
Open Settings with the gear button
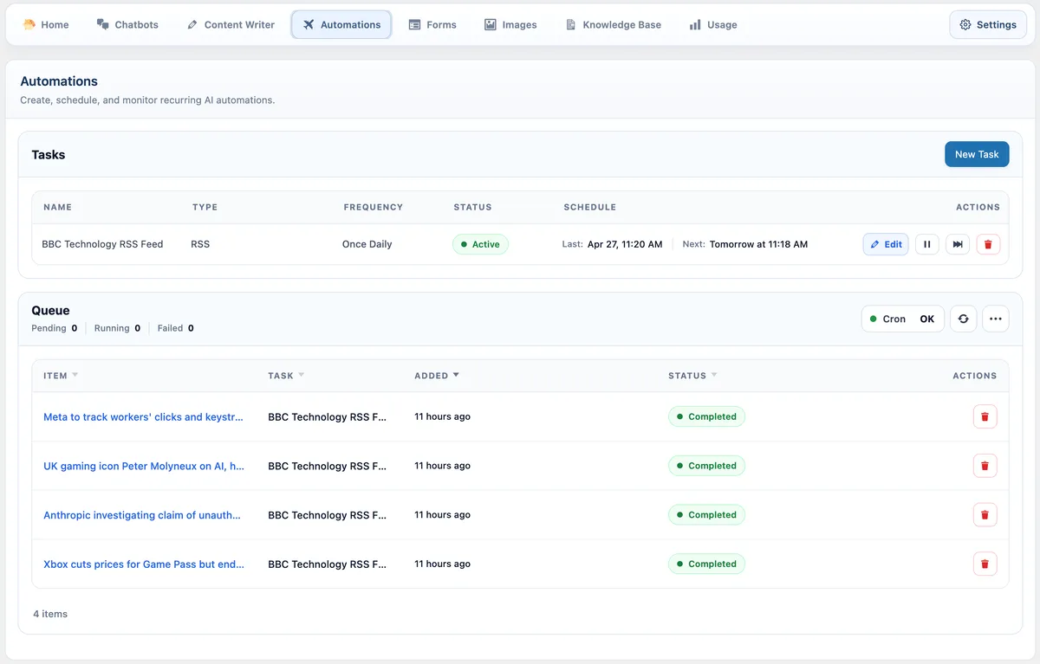point(988,25)
